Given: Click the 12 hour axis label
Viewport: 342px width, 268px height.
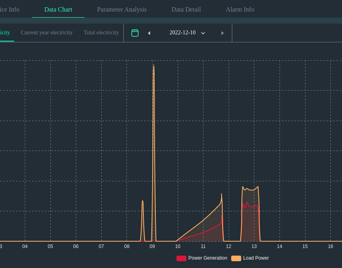Looking at the screenshot, I should [229, 246].
